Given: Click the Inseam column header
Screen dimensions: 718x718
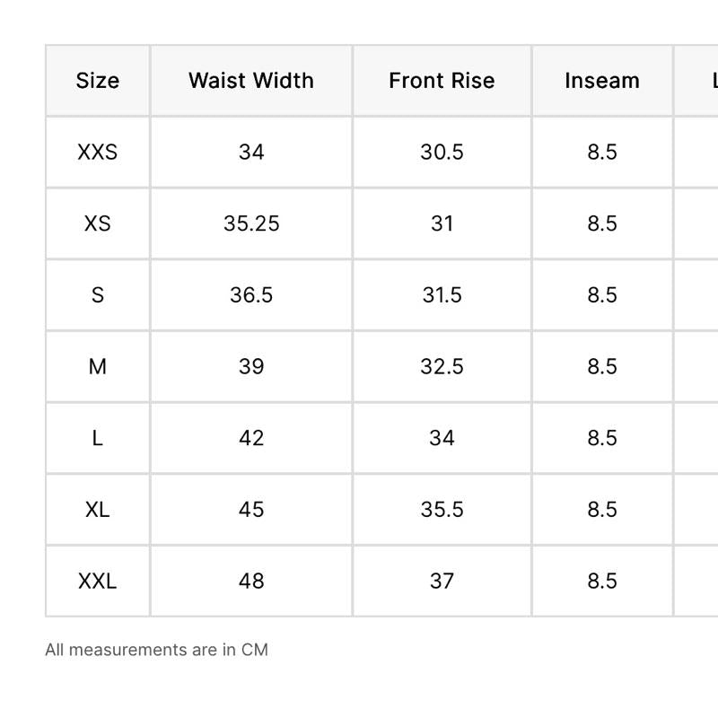Looking at the screenshot, I should tap(602, 81).
